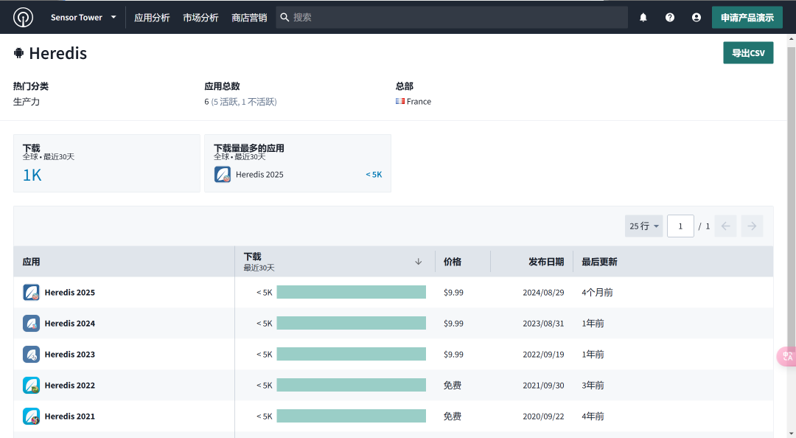Click the 申请产品演示 button
This screenshot has height=438, width=796.
[x=747, y=17]
